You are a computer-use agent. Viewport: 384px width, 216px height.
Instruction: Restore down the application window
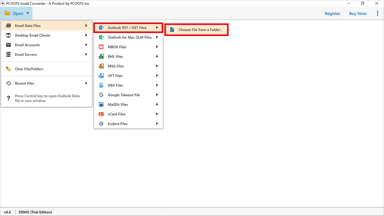point(362,4)
